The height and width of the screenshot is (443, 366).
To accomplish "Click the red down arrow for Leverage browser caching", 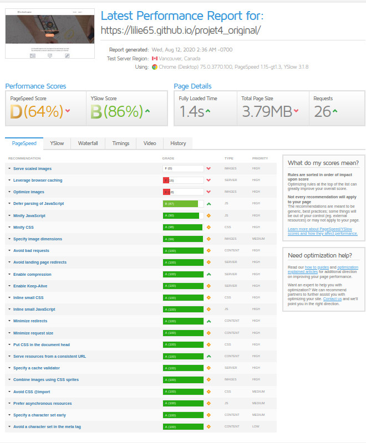I will pos(209,180).
